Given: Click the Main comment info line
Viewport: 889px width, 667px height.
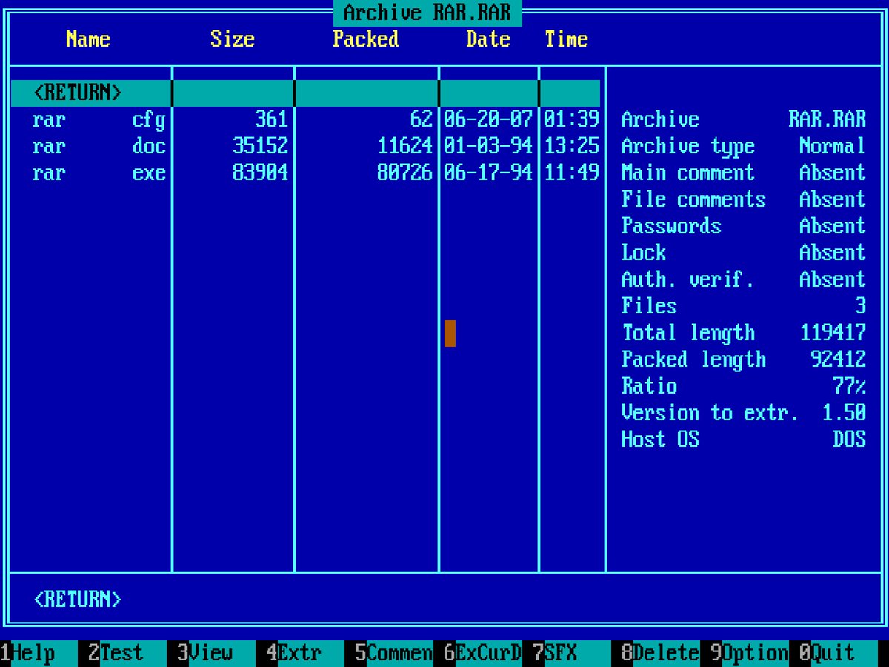Looking at the screenshot, I should pyautogui.click(x=744, y=173).
